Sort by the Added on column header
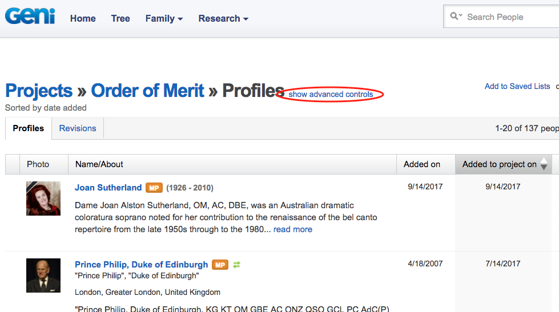Image resolution: width=559 pixels, height=312 pixels. (x=422, y=164)
